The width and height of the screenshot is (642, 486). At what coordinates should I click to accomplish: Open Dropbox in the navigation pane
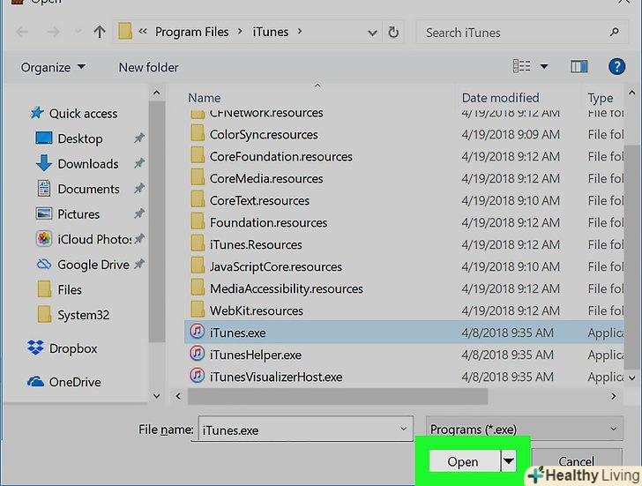coord(73,348)
